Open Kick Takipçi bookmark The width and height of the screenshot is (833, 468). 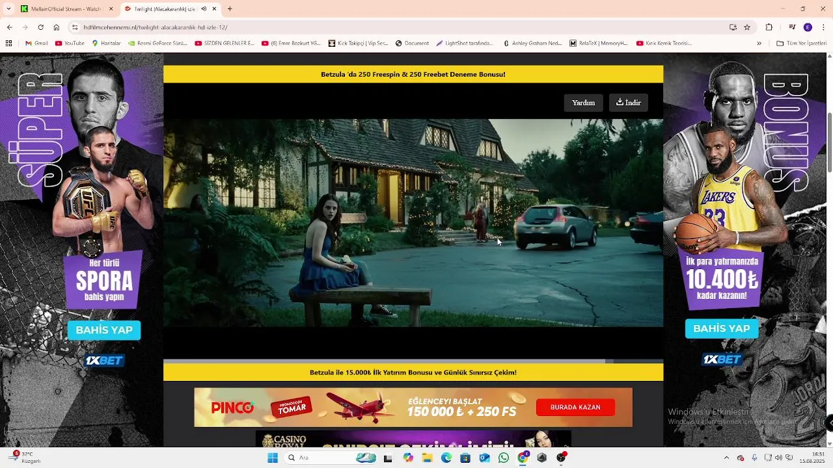(x=359, y=44)
